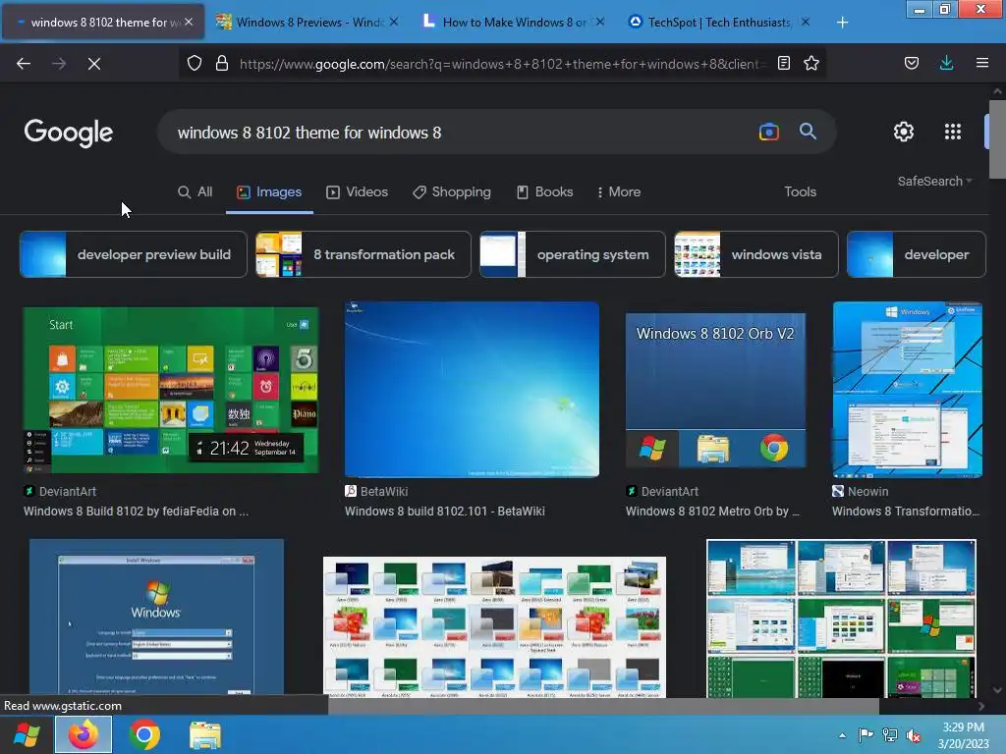
Task: Open the More search categories menu
Action: click(619, 191)
